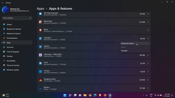Open Time & language settings
Viewport: 175px width, 98px height.
pos(17,52)
